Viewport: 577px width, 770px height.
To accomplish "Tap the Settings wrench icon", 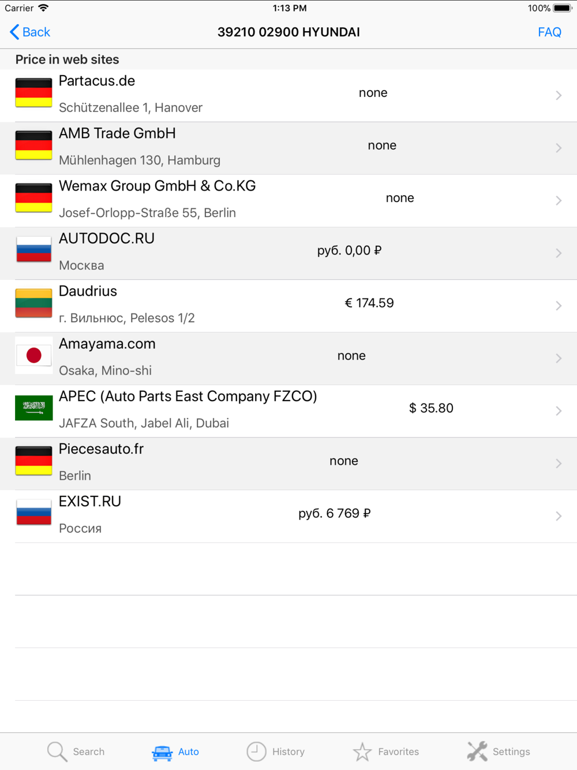I will pos(477,752).
